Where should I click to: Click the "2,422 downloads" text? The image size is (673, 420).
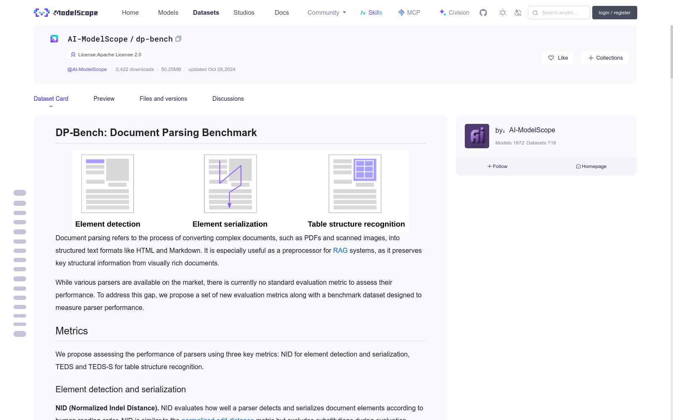(x=135, y=69)
